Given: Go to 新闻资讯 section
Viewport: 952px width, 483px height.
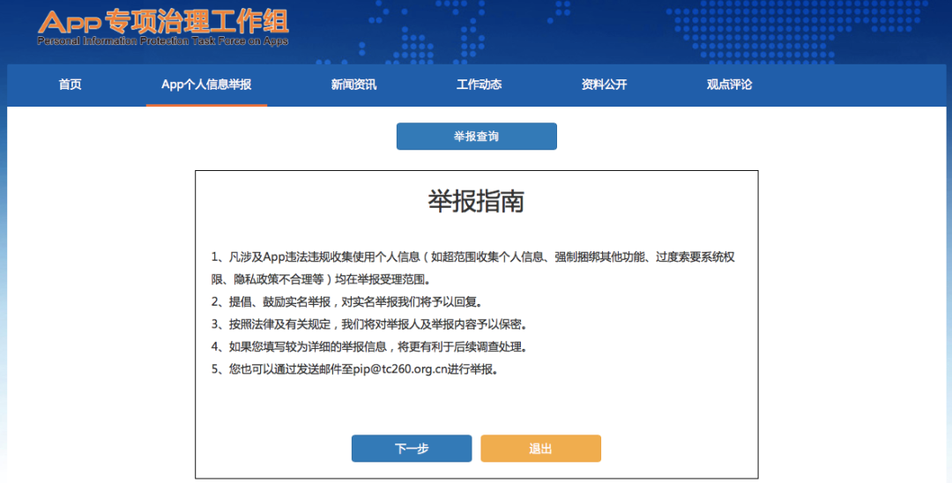Looking at the screenshot, I should (x=353, y=85).
